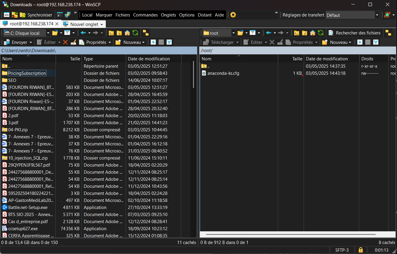Click the local plus select-files icon
The width and height of the screenshot is (397, 254).
point(153,42)
